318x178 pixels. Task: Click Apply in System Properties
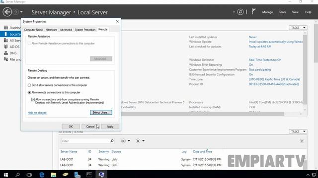click(x=110, y=127)
